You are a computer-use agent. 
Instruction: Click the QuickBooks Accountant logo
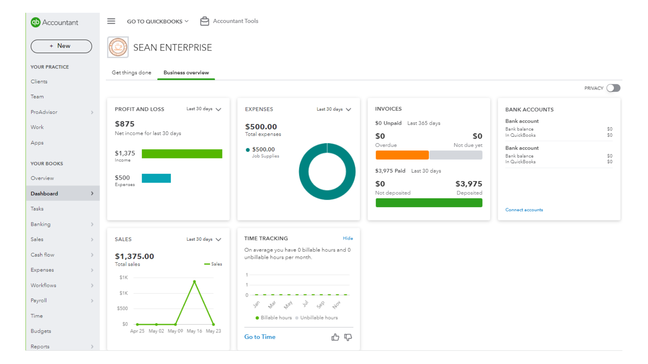point(36,22)
